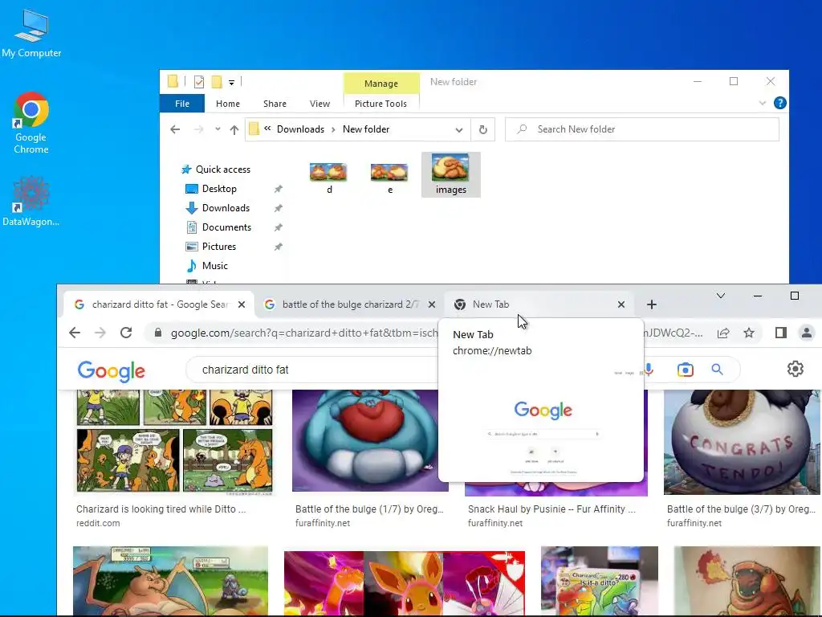Close charizard ditto fat tab

pyautogui.click(x=242, y=304)
